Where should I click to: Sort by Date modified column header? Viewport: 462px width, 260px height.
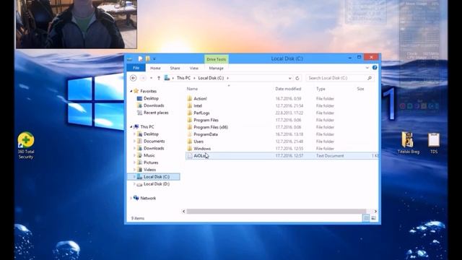[288, 89]
